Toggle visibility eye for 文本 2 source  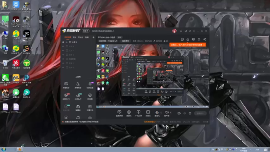63,63
